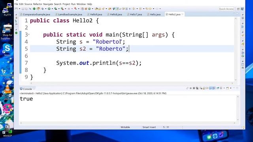Open the Skype desktop icon
The width and height of the screenshot is (253, 142).
point(7,50)
